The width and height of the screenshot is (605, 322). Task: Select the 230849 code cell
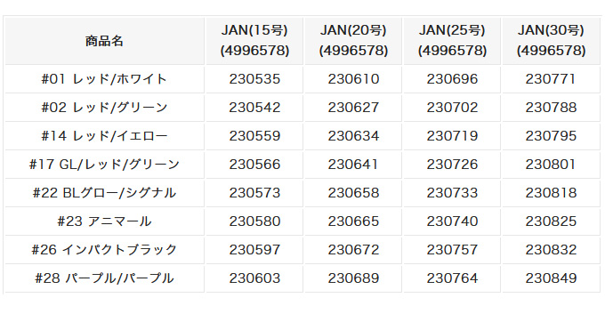point(551,278)
